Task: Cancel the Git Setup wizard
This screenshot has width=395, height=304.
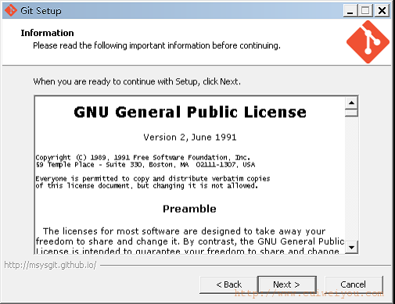Action: pos(354,284)
